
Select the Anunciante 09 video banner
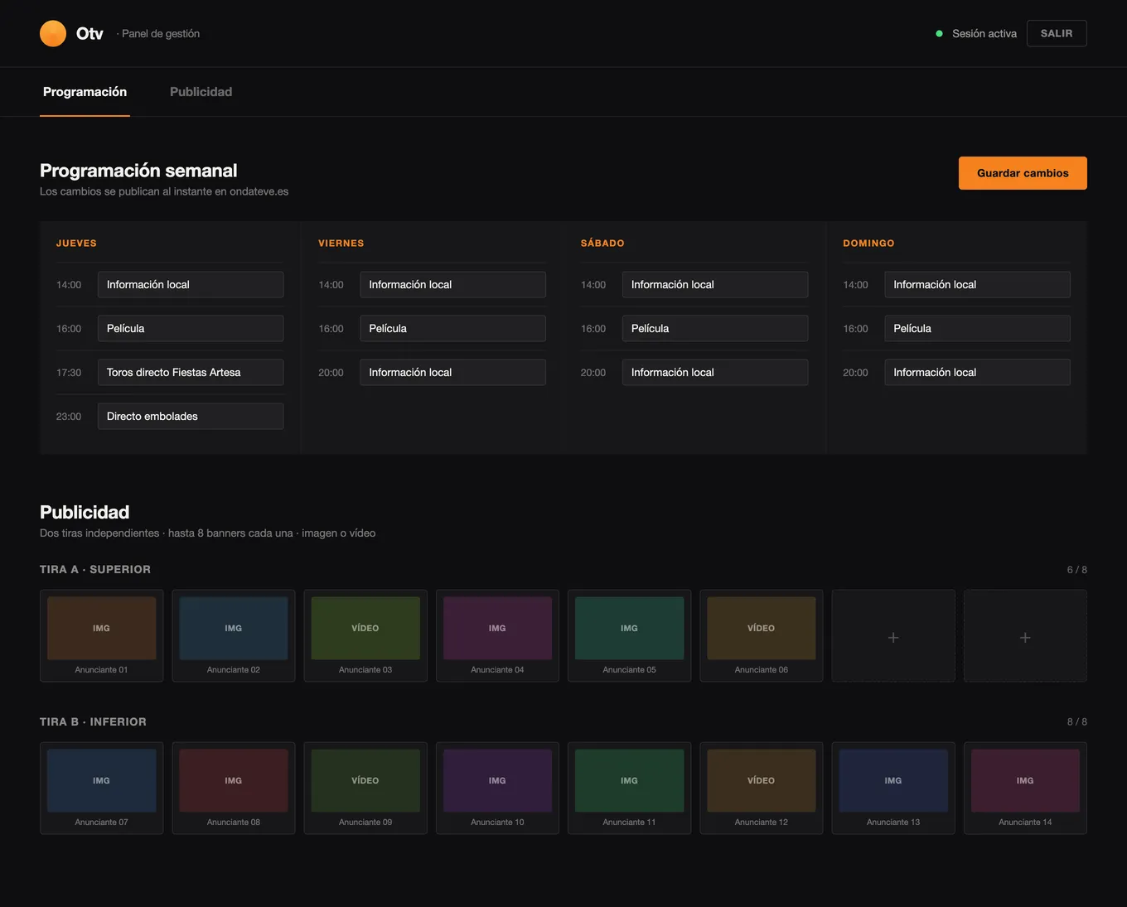pyautogui.click(x=365, y=789)
